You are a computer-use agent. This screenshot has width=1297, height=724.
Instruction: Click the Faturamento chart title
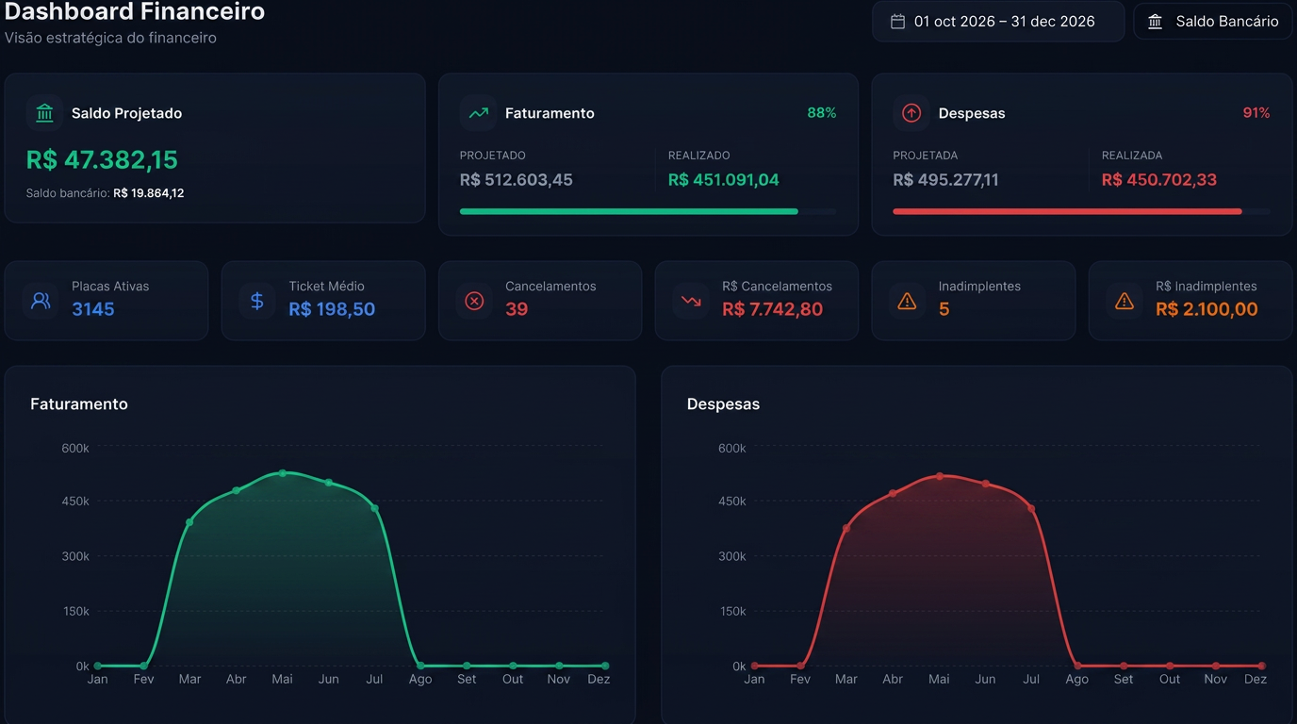[x=79, y=404]
